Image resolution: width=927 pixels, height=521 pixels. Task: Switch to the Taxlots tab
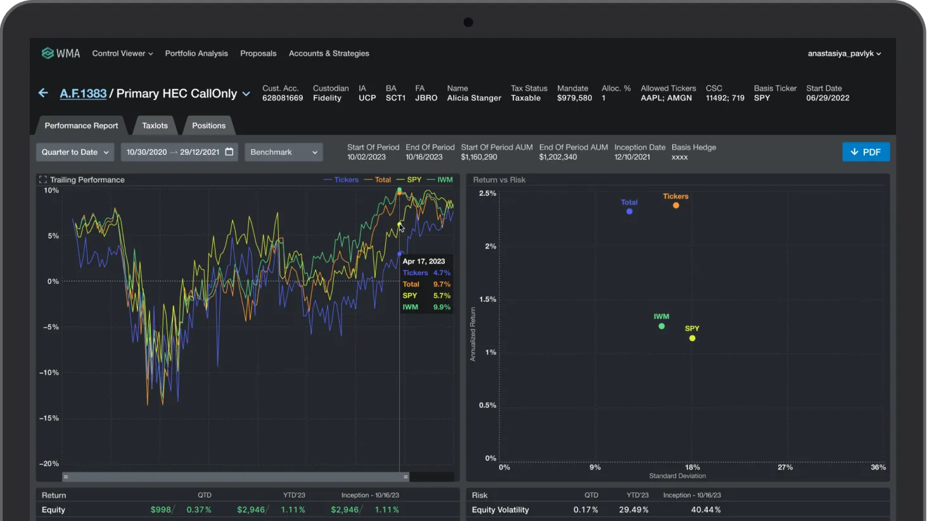tap(155, 125)
